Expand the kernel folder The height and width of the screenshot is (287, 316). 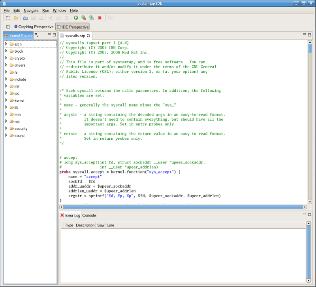(x=6, y=100)
